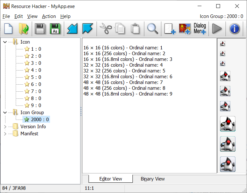Click the line '16 × 16 (16.8mil colors) - Ordinal name: 3'
Screen dimensions: 247x193
tap(128, 59)
